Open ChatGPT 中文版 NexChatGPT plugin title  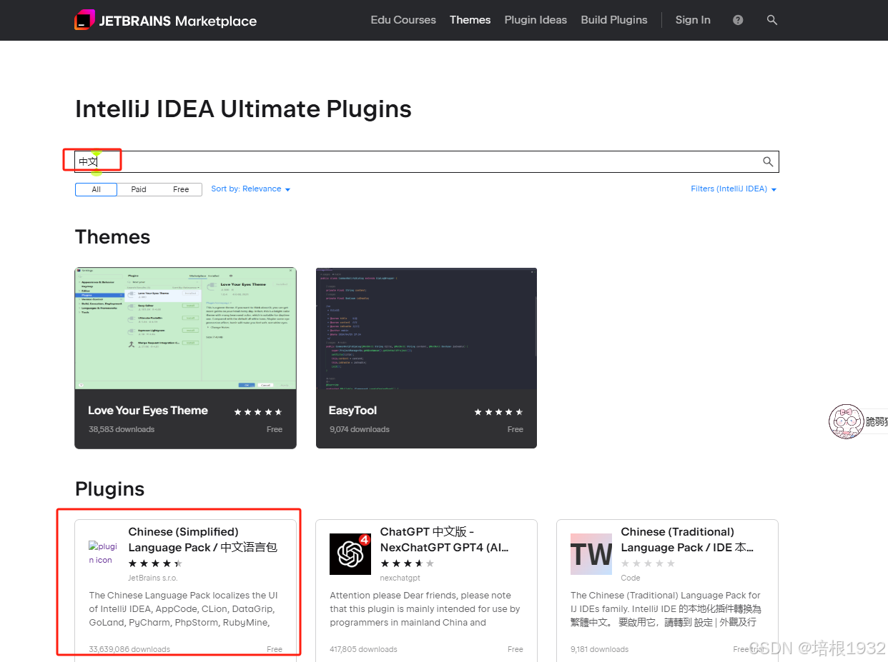[x=445, y=540]
